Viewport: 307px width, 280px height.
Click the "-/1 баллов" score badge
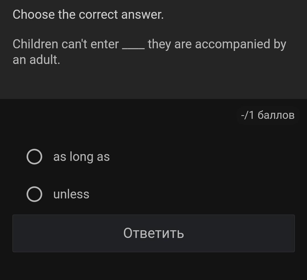coord(267,115)
